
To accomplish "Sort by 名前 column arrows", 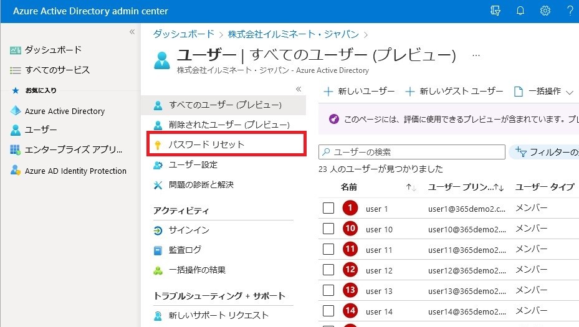I will pos(411,187).
